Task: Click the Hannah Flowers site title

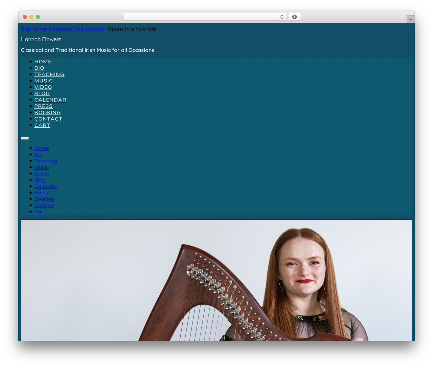Action: coord(41,39)
